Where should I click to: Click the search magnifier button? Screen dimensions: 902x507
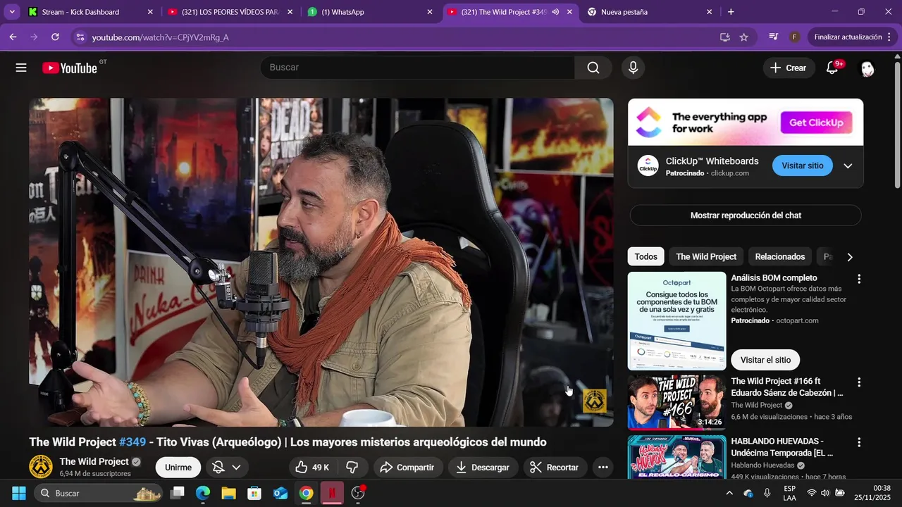(593, 68)
